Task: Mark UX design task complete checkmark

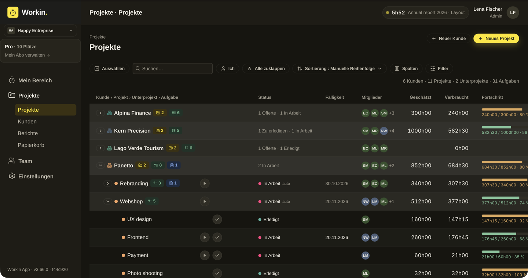Action: point(217,219)
